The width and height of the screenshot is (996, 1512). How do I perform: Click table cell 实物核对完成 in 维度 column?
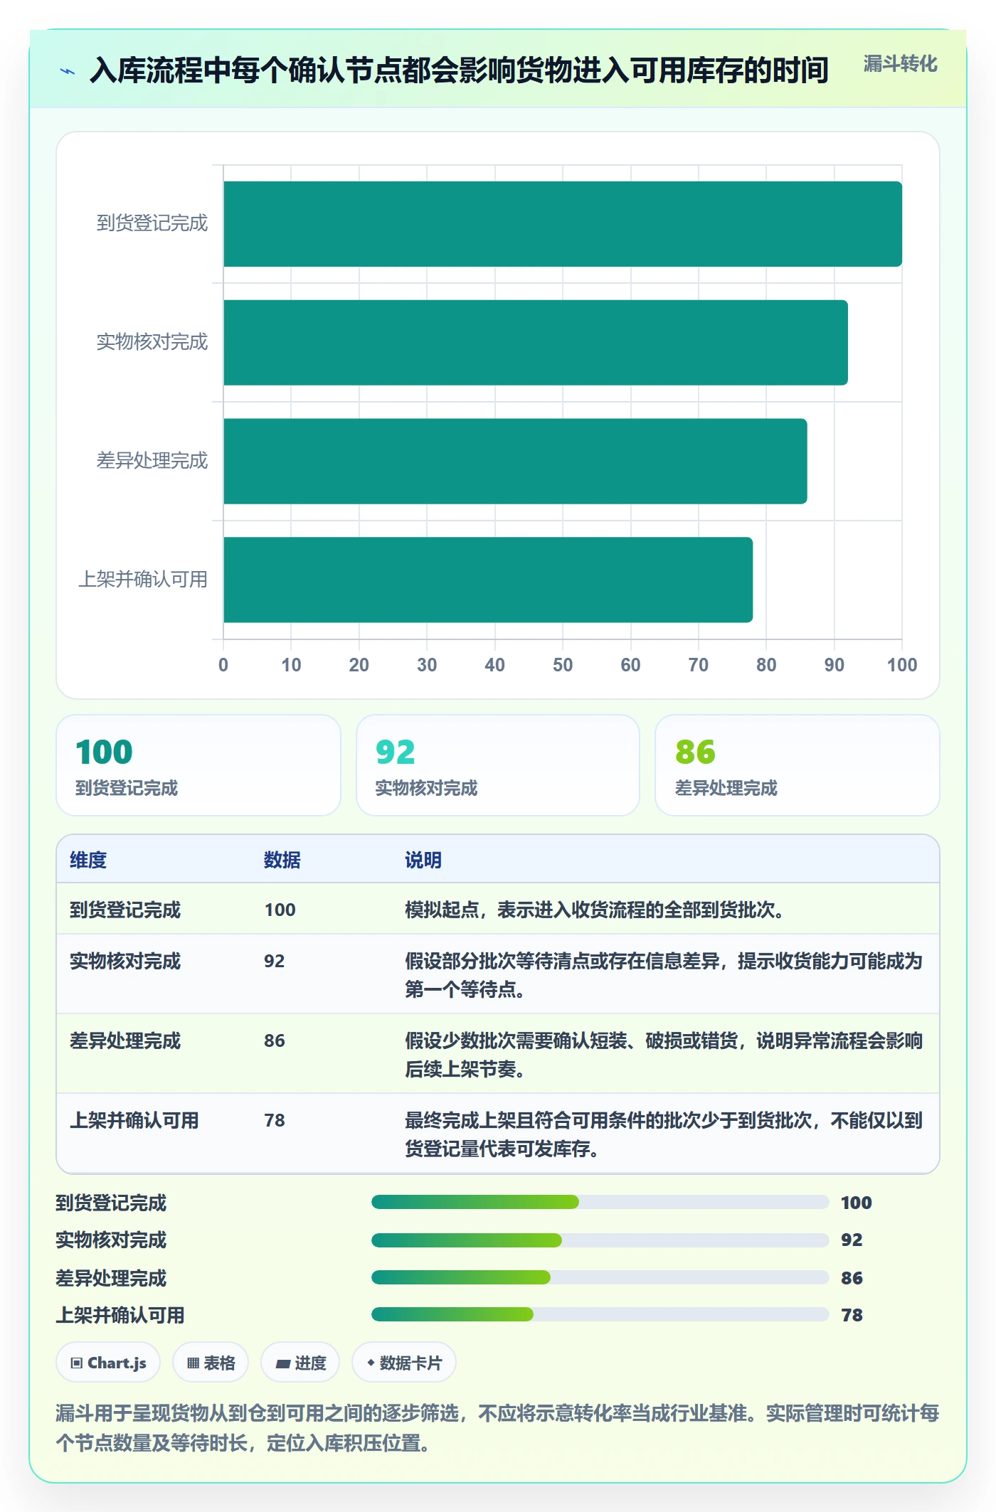click(x=125, y=961)
